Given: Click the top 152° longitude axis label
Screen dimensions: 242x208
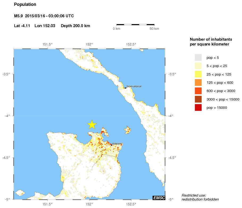Looking at the screenshot, I should 89,44.
